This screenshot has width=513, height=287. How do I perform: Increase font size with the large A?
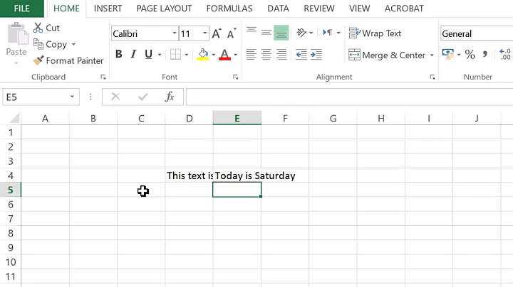[x=217, y=33]
